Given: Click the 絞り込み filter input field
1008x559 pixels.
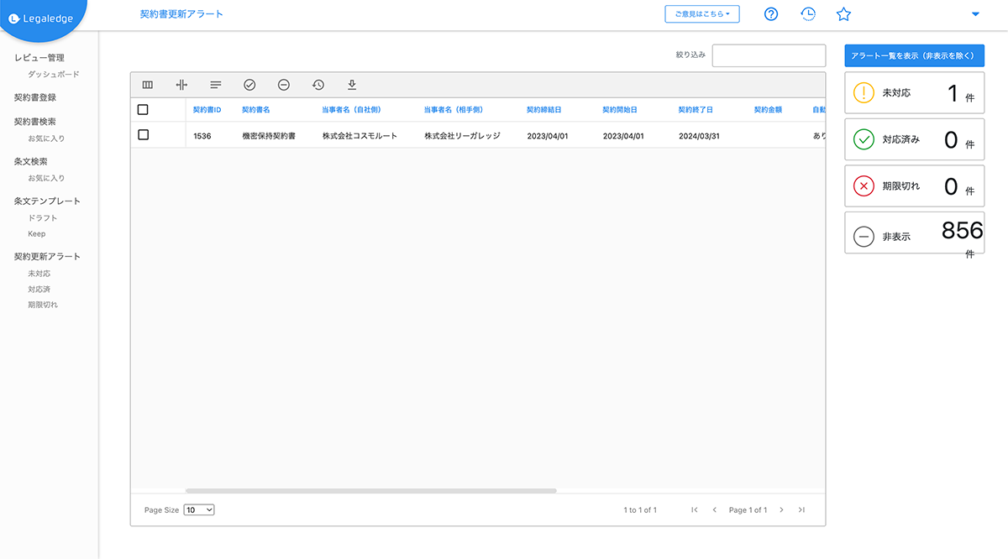Looking at the screenshot, I should [x=769, y=55].
